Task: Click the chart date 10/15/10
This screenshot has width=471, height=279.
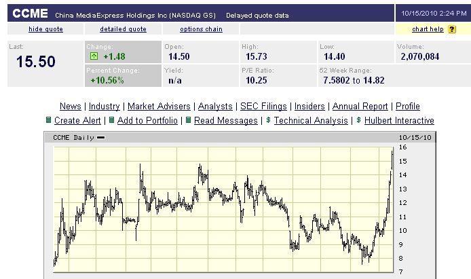Action: pos(415,138)
